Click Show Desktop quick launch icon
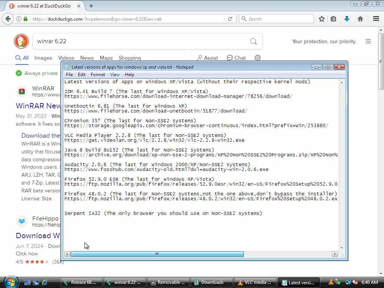The image size is (384, 288). pos(27,282)
